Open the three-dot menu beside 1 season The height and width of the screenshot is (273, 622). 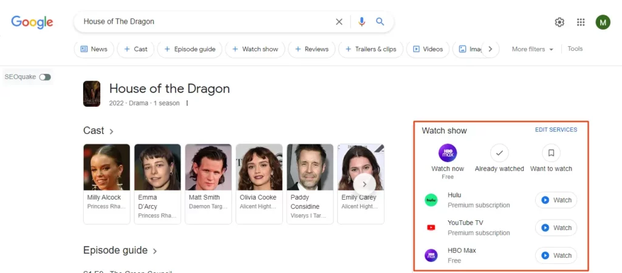(x=187, y=103)
